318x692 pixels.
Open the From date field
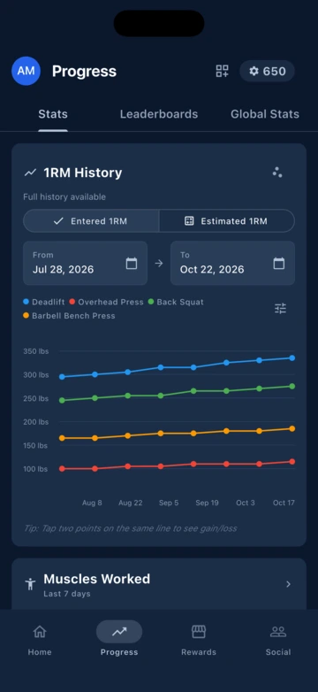point(85,263)
